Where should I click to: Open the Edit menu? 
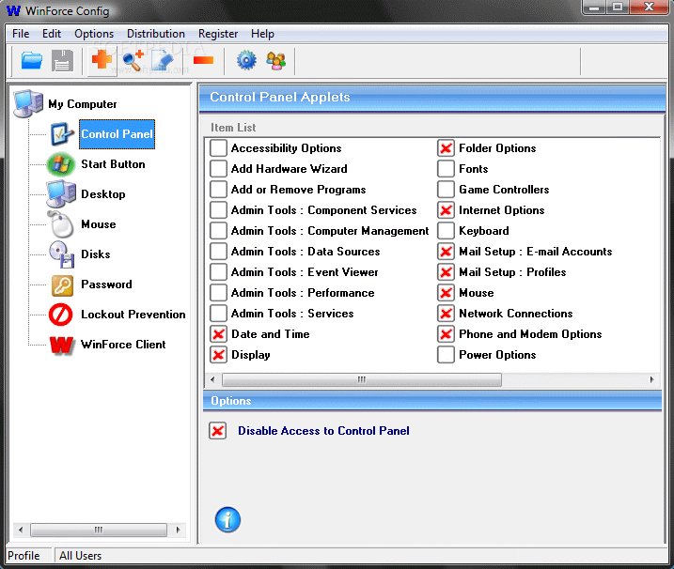pos(52,34)
